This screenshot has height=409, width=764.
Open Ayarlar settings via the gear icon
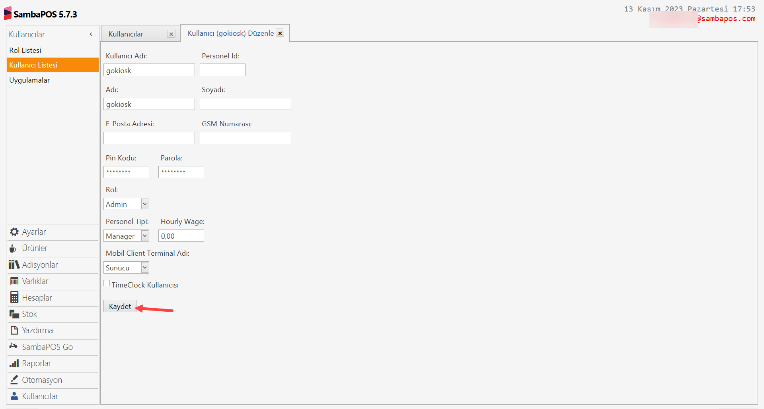(x=14, y=232)
